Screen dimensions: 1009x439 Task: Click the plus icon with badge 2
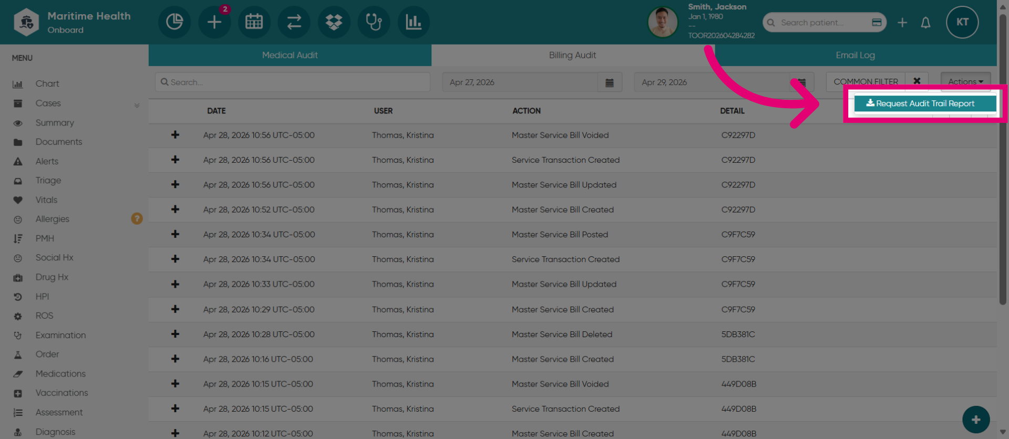[214, 22]
